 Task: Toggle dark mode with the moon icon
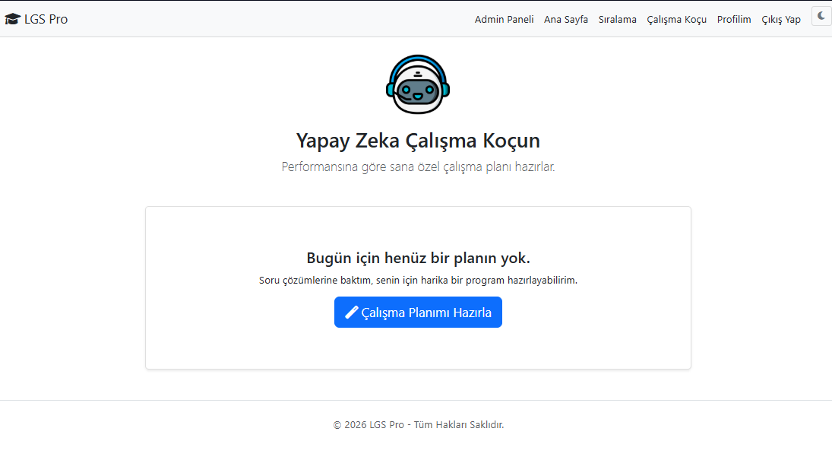click(x=821, y=16)
